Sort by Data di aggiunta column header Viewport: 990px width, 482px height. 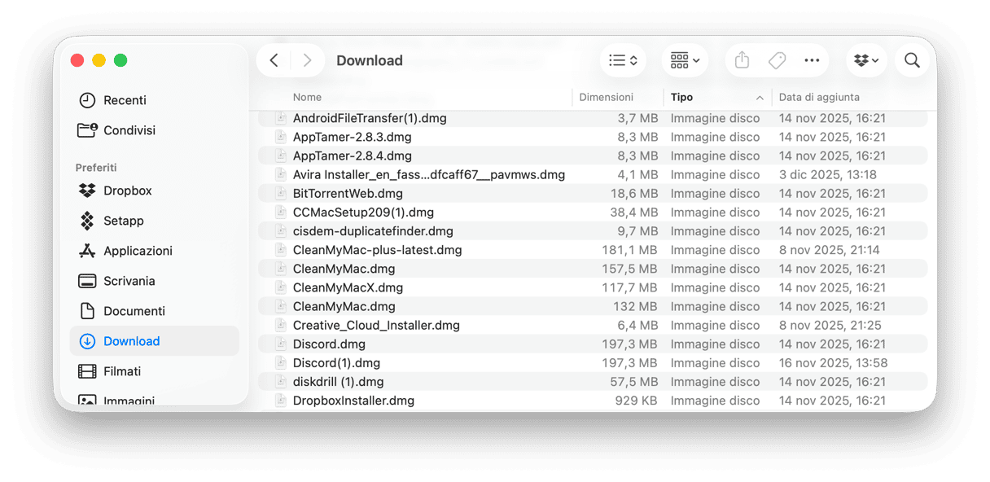[x=819, y=97]
